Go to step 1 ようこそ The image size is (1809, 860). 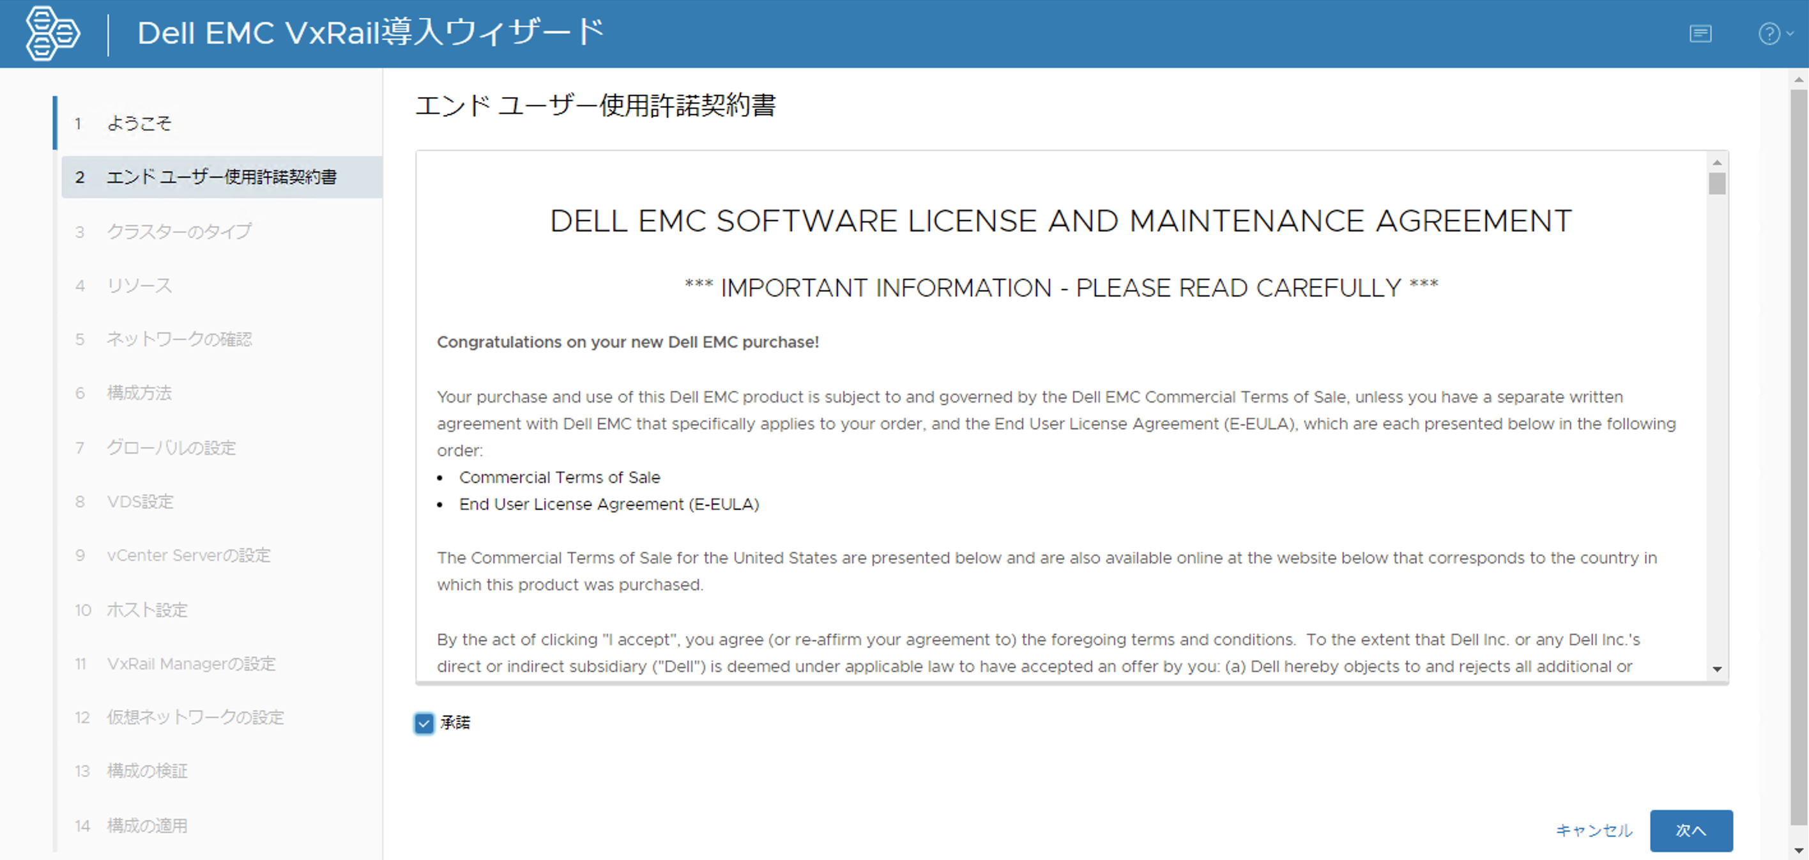point(139,124)
